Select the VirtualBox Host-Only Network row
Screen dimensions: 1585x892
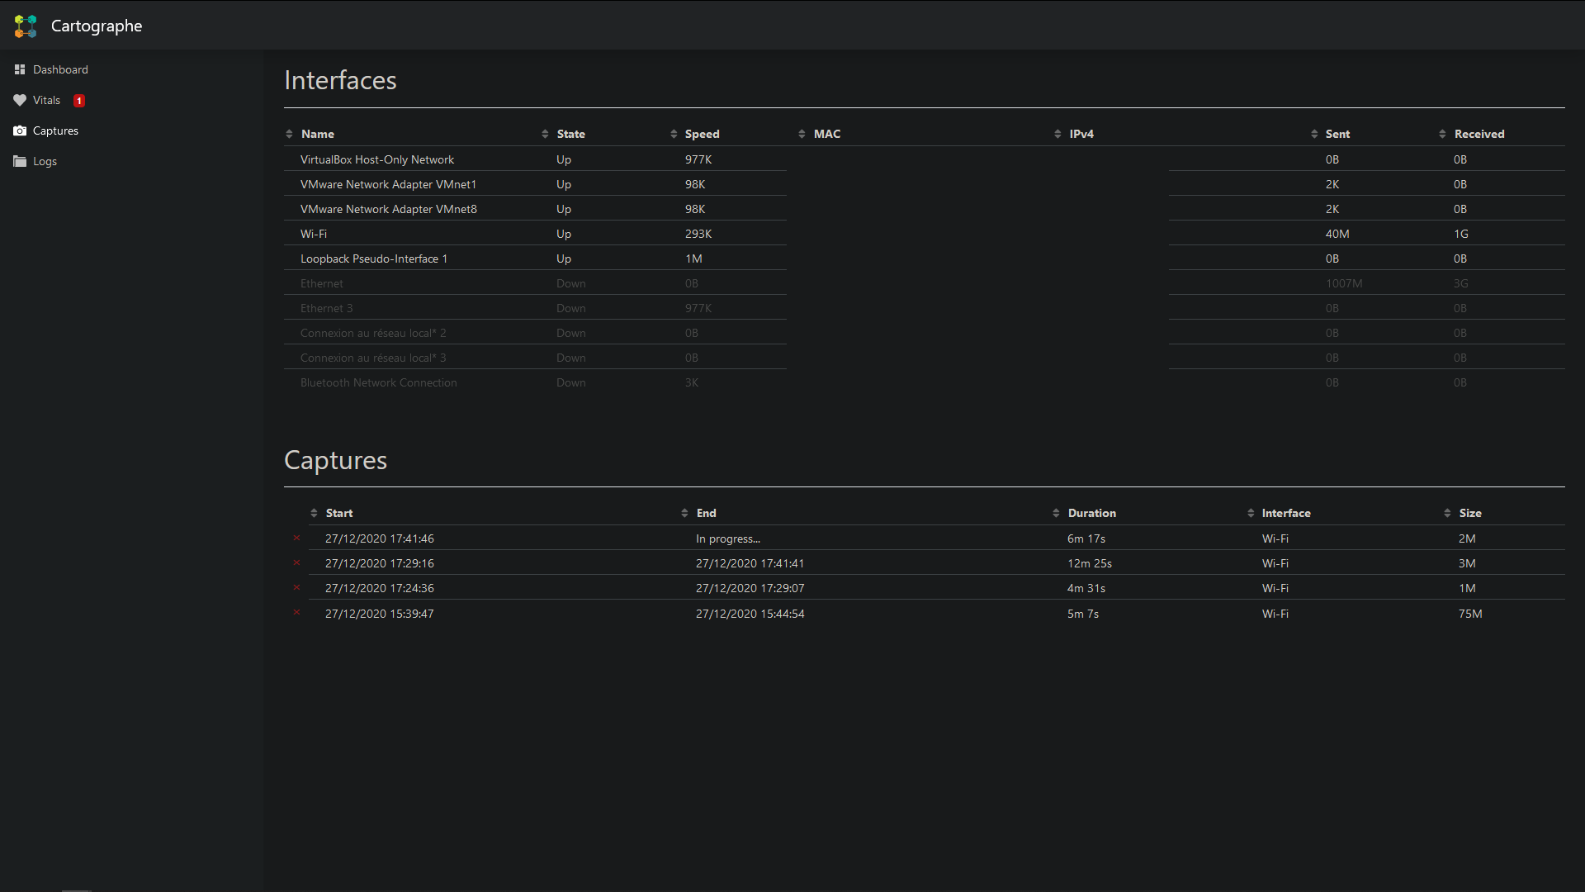click(x=925, y=159)
